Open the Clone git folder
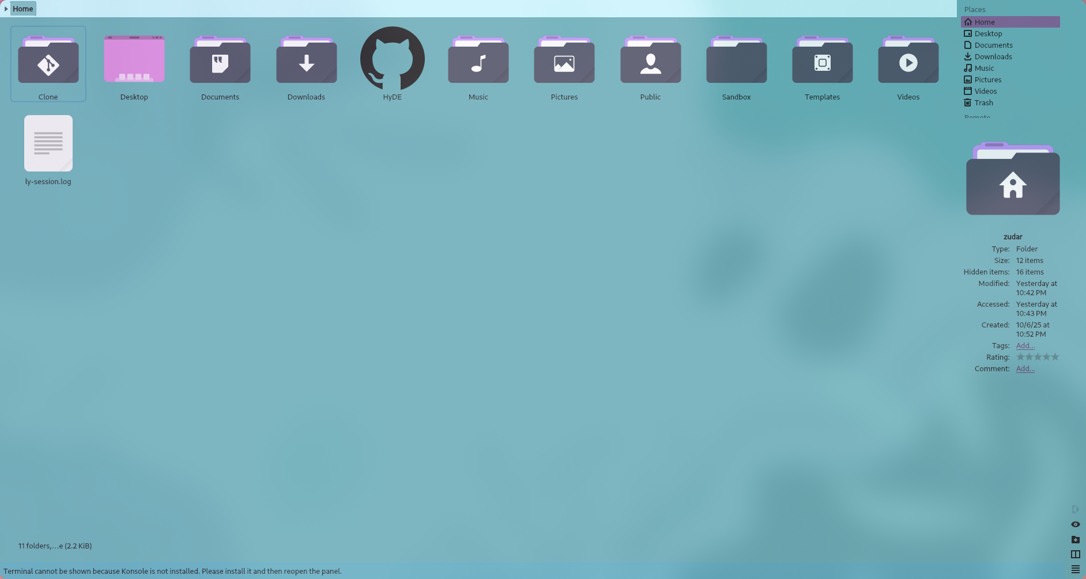The height and width of the screenshot is (579, 1086). click(x=48, y=61)
